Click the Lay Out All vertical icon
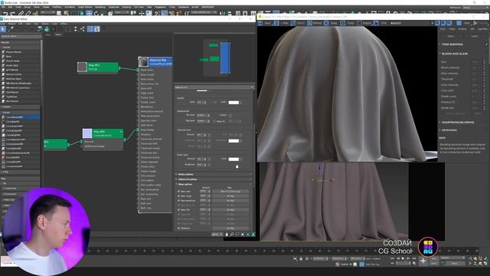490x276 pixels. (75, 29)
